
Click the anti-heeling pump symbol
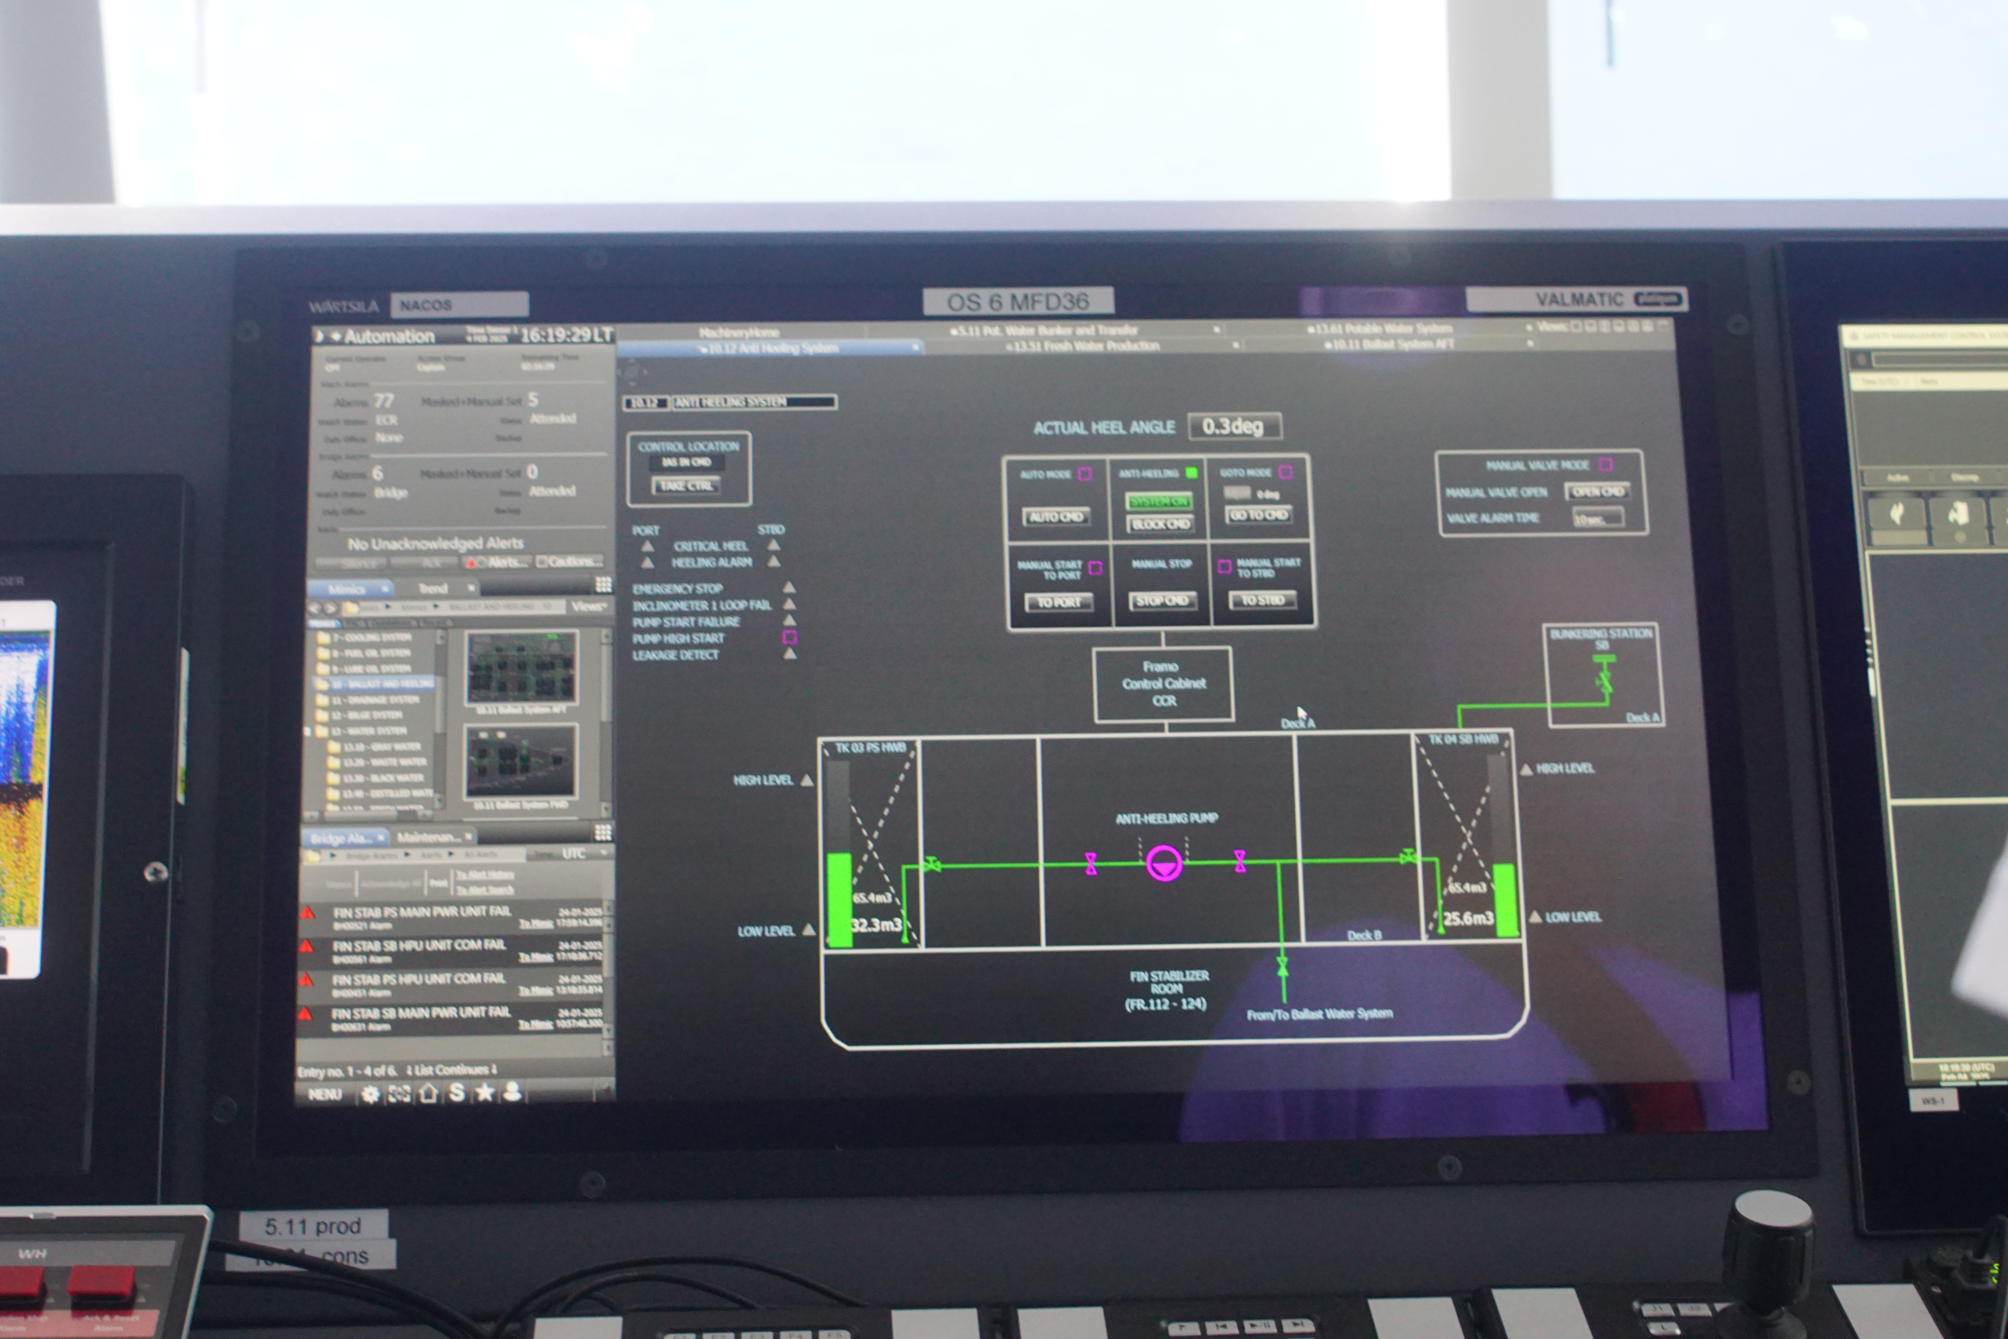coord(1164,863)
